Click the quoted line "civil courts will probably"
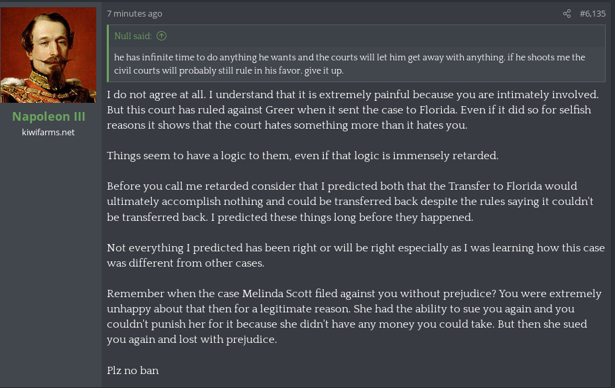This screenshot has height=388, width=615. (229, 70)
